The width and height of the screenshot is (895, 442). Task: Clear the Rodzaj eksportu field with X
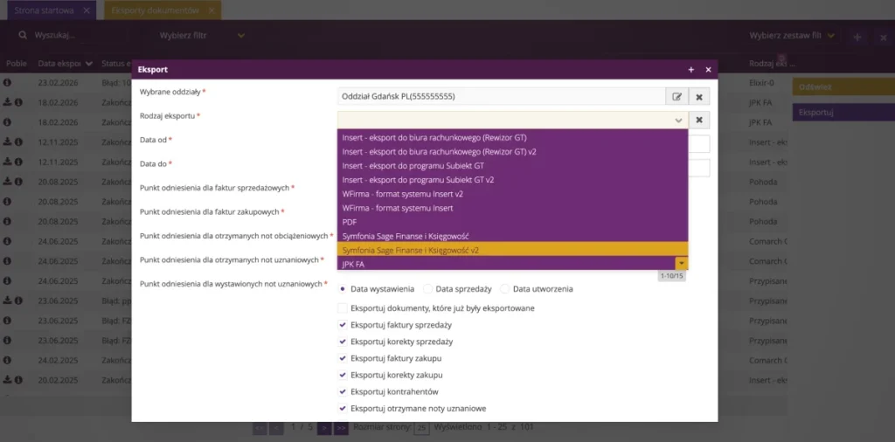[699, 121]
